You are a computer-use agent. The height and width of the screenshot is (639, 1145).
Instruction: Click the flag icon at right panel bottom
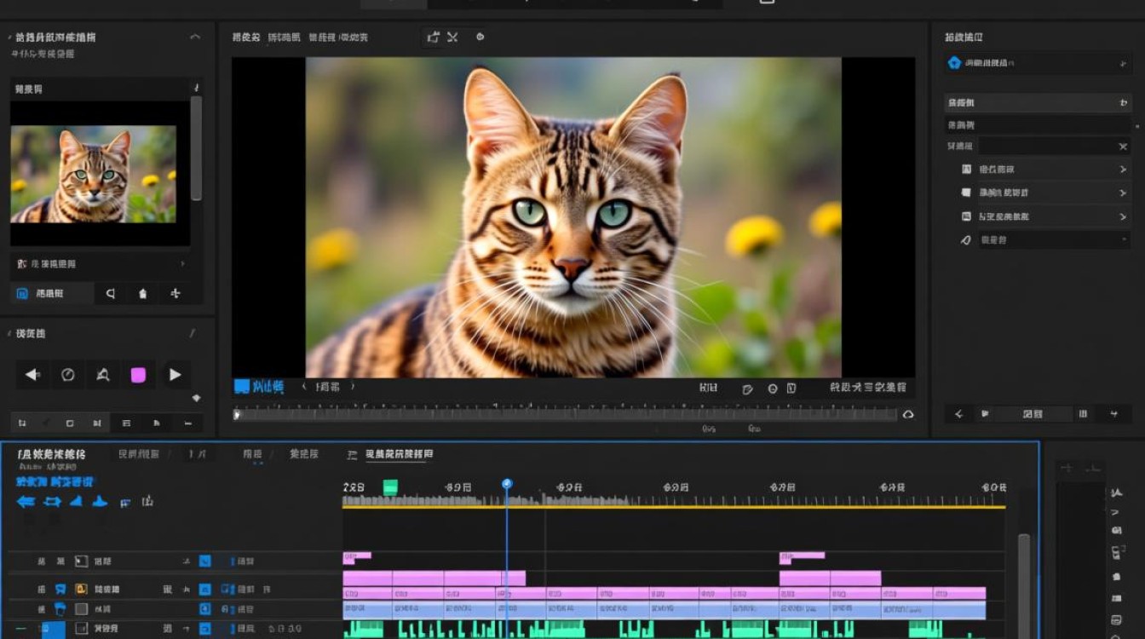coord(986,414)
